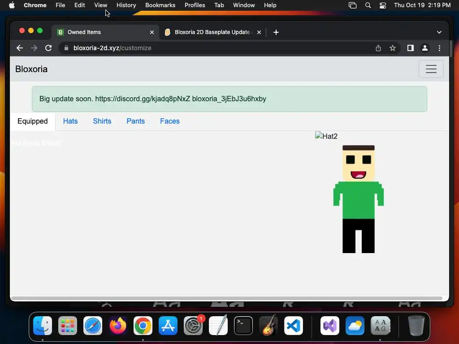Open the Edit menu
459x344 pixels.
(79, 5)
